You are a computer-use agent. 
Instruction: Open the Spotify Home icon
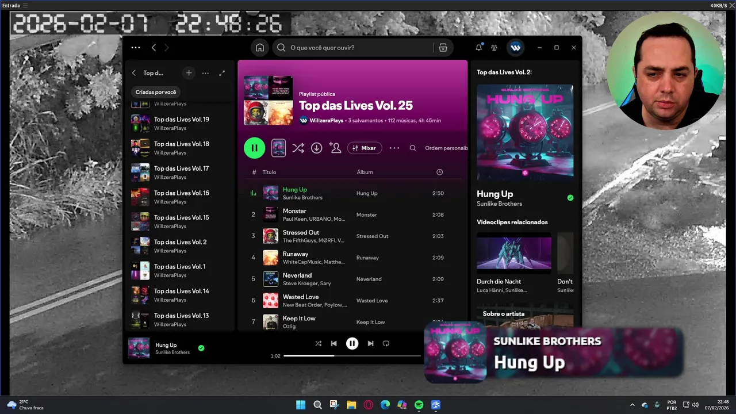pos(260,48)
